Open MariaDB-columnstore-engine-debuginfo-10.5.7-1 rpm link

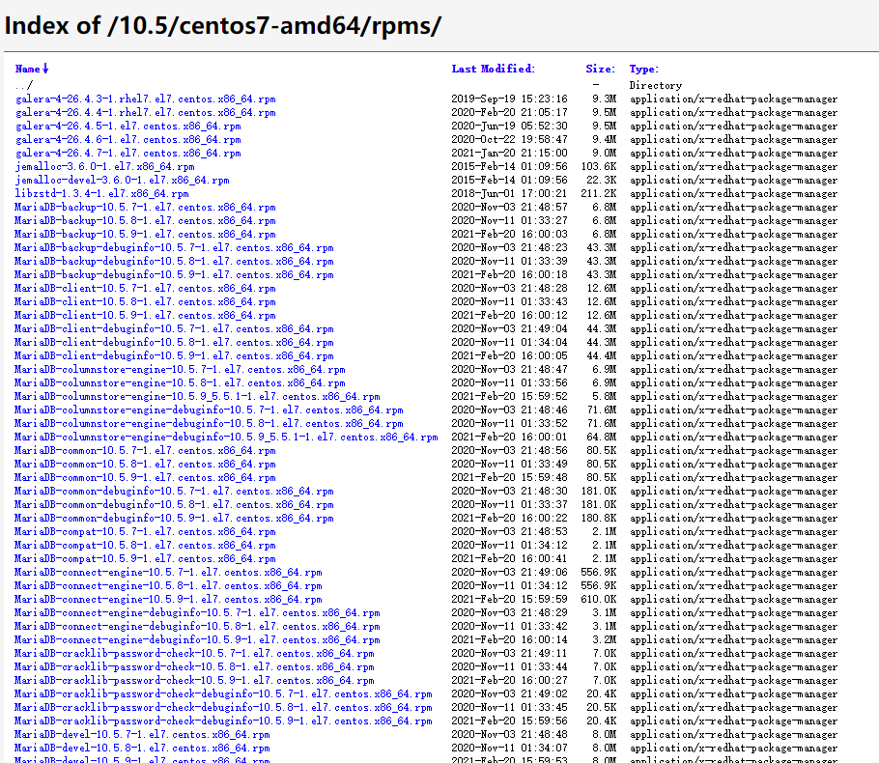click(209, 410)
